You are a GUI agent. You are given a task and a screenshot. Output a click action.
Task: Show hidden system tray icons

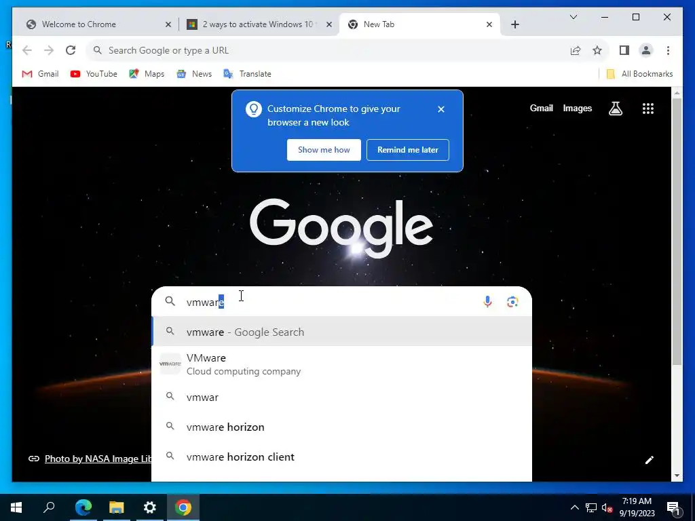574,507
